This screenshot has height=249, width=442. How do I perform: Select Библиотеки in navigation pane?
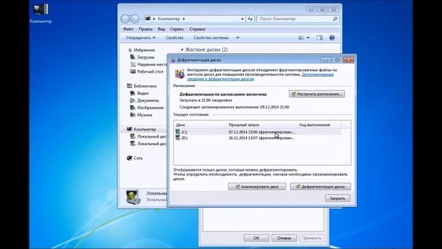[x=145, y=86]
